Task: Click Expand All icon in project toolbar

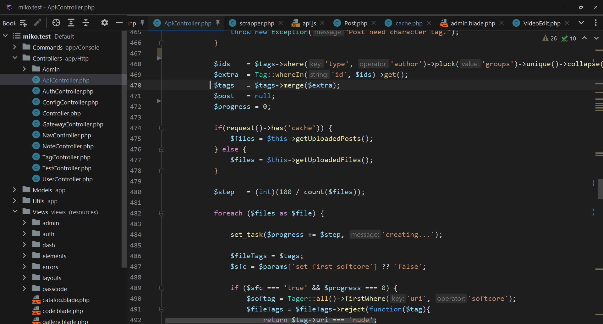Action: coord(71,23)
